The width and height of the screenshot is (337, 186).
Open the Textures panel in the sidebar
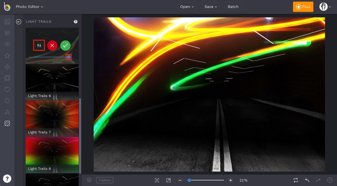[7, 123]
